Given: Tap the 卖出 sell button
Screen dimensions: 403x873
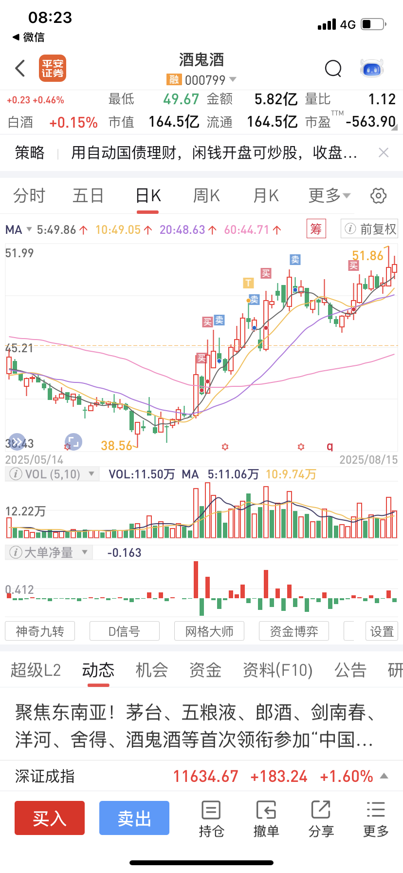Looking at the screenshot, I should [x=134, y=818].
